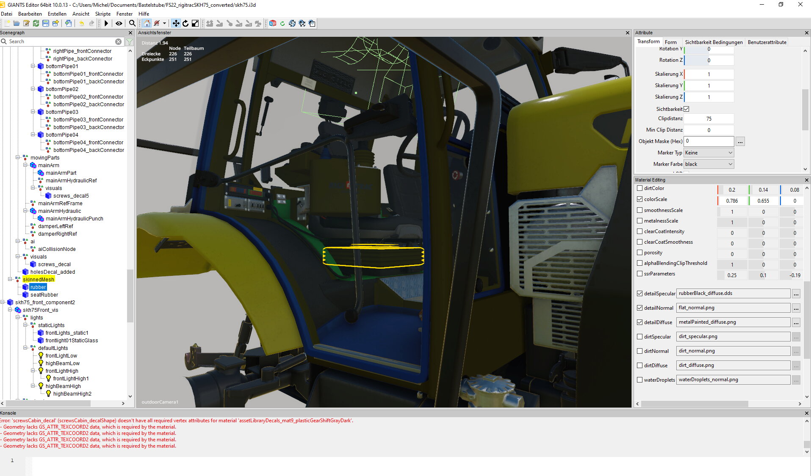Open the Datei menu
The image size is (811, 476).
point(7,14)
